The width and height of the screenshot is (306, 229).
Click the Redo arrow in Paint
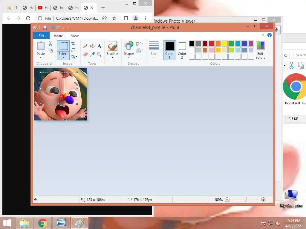click(58, 27)
